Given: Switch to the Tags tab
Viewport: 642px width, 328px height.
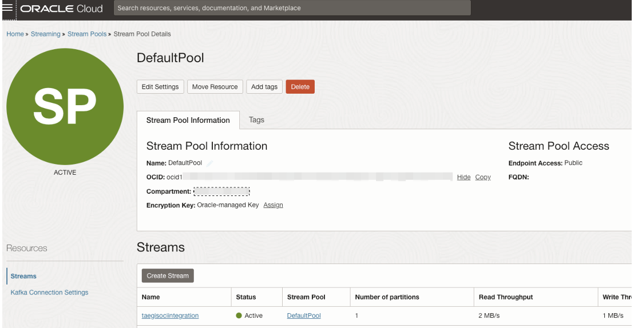Looking at the screenshot, I should (x=257, y=120).
